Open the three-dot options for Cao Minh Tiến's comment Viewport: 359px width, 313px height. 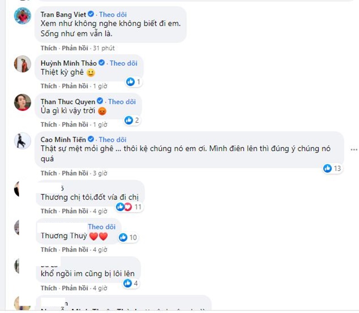[354, 149]
